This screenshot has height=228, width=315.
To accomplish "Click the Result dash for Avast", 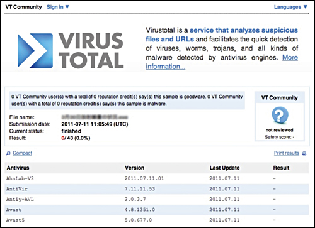I will click(274, 210).
